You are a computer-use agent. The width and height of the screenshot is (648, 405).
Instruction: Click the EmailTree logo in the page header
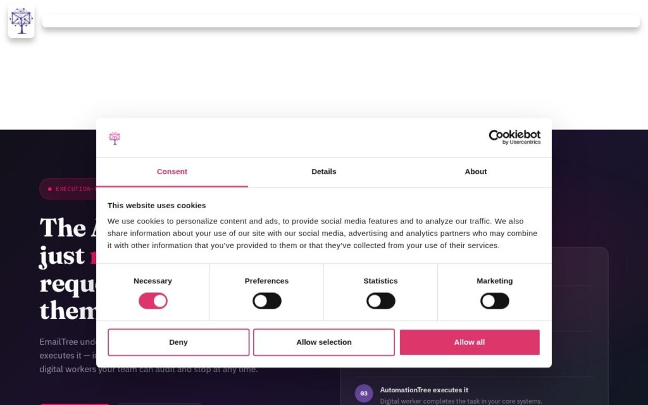pos(21,21)
